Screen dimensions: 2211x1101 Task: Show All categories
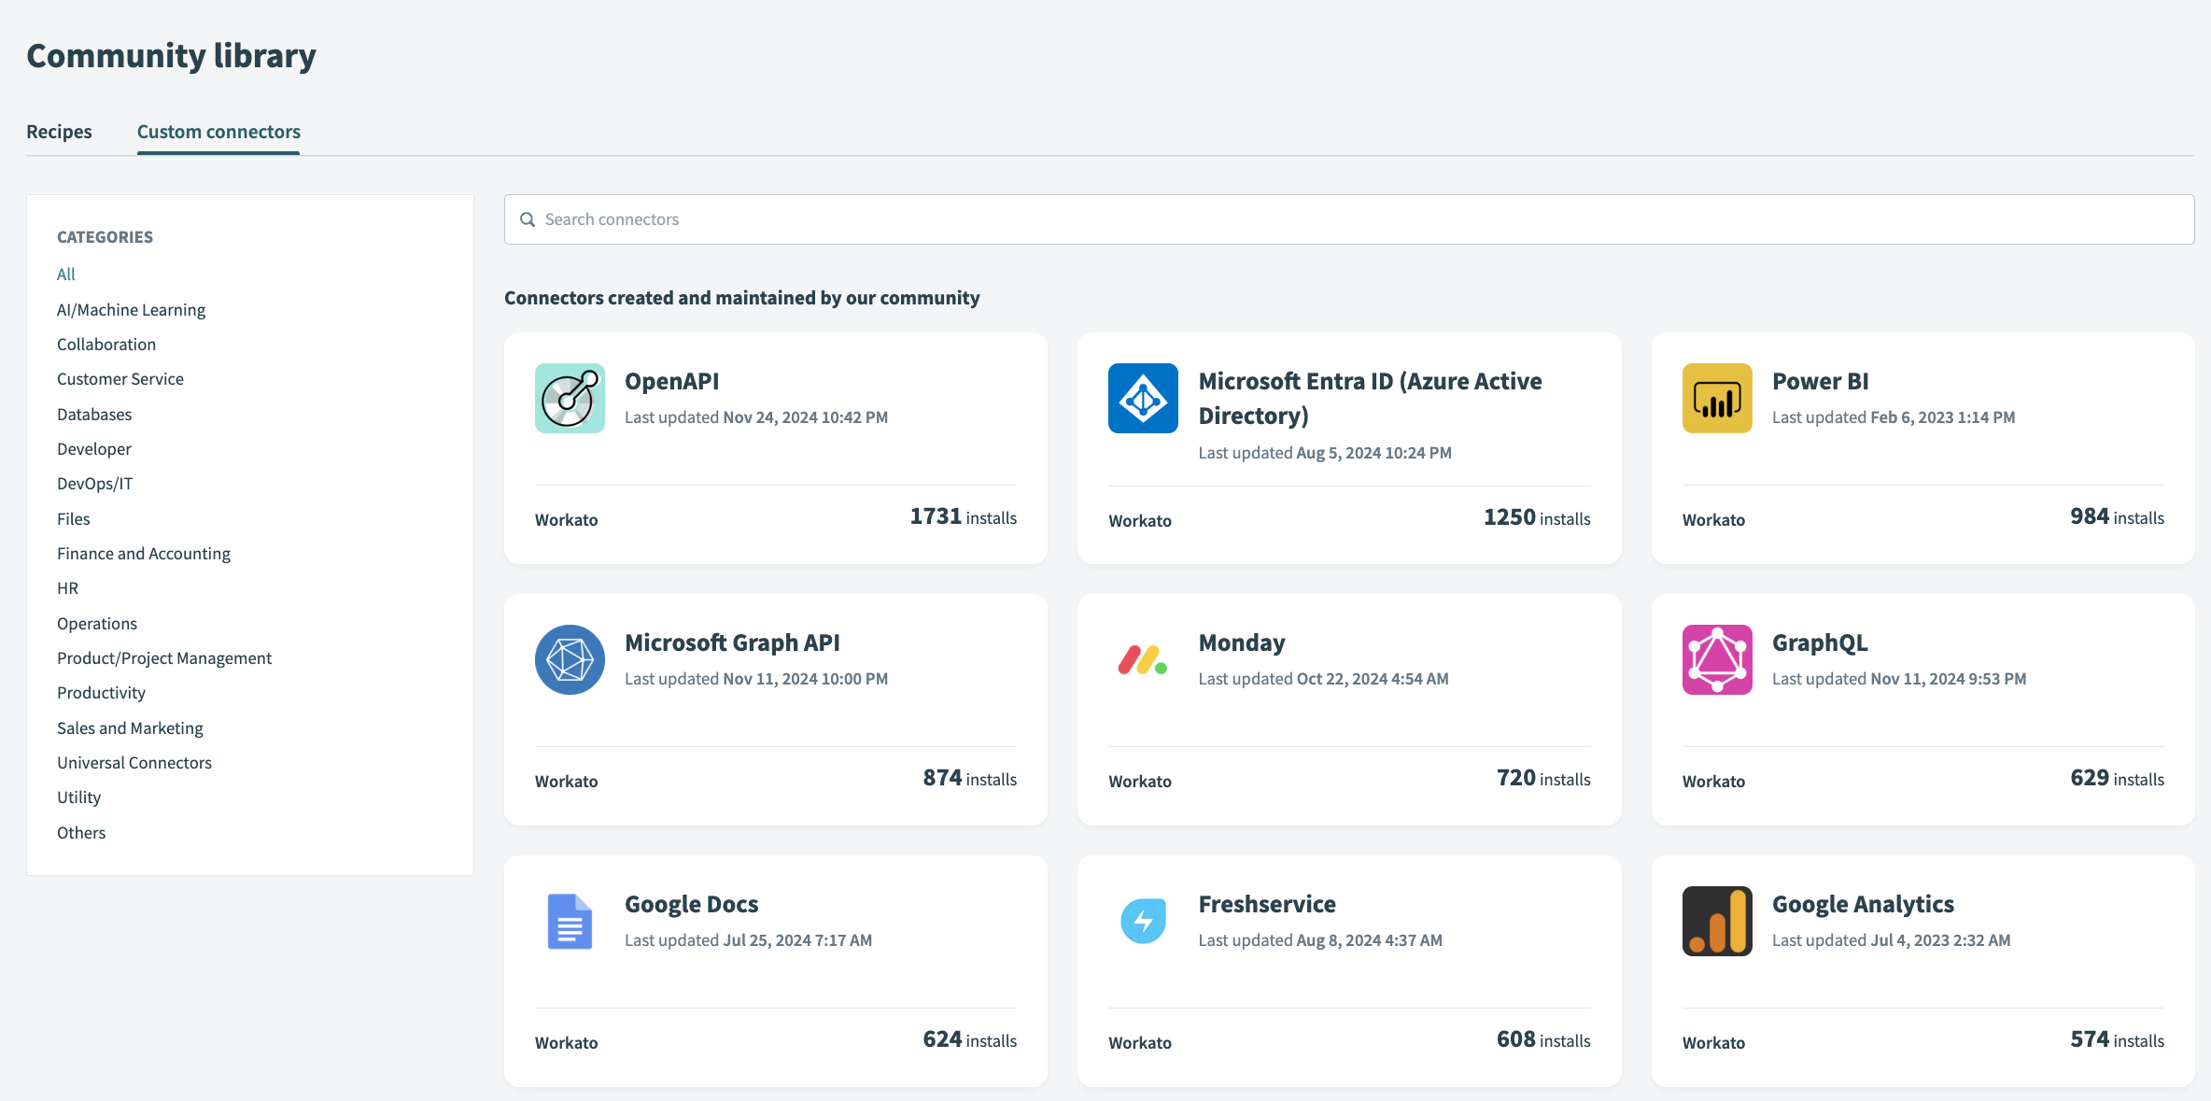tap(65, 274)
